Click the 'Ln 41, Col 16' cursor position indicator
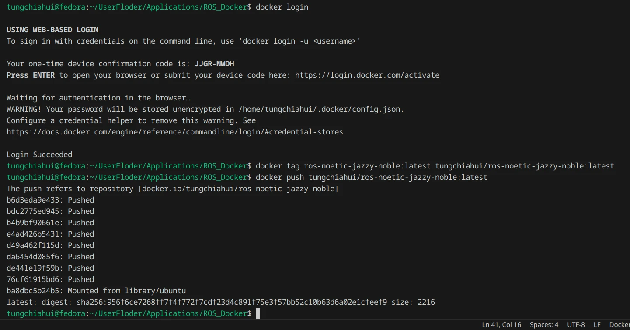630x330 pixels. 501,325
